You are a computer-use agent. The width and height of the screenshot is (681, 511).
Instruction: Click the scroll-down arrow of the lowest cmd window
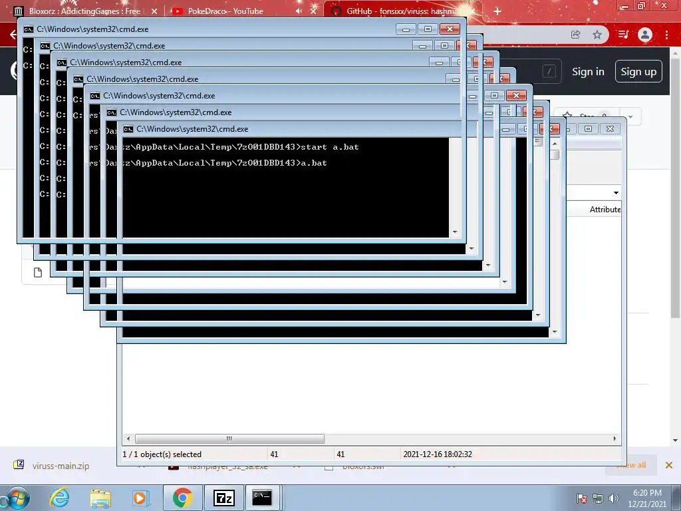click(554, 332)
